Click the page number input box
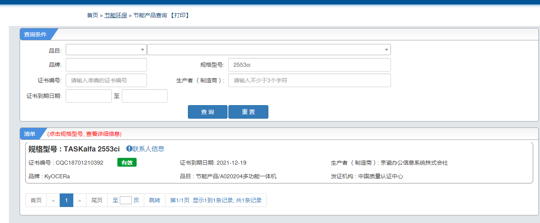540x223 pixels. 126,200
